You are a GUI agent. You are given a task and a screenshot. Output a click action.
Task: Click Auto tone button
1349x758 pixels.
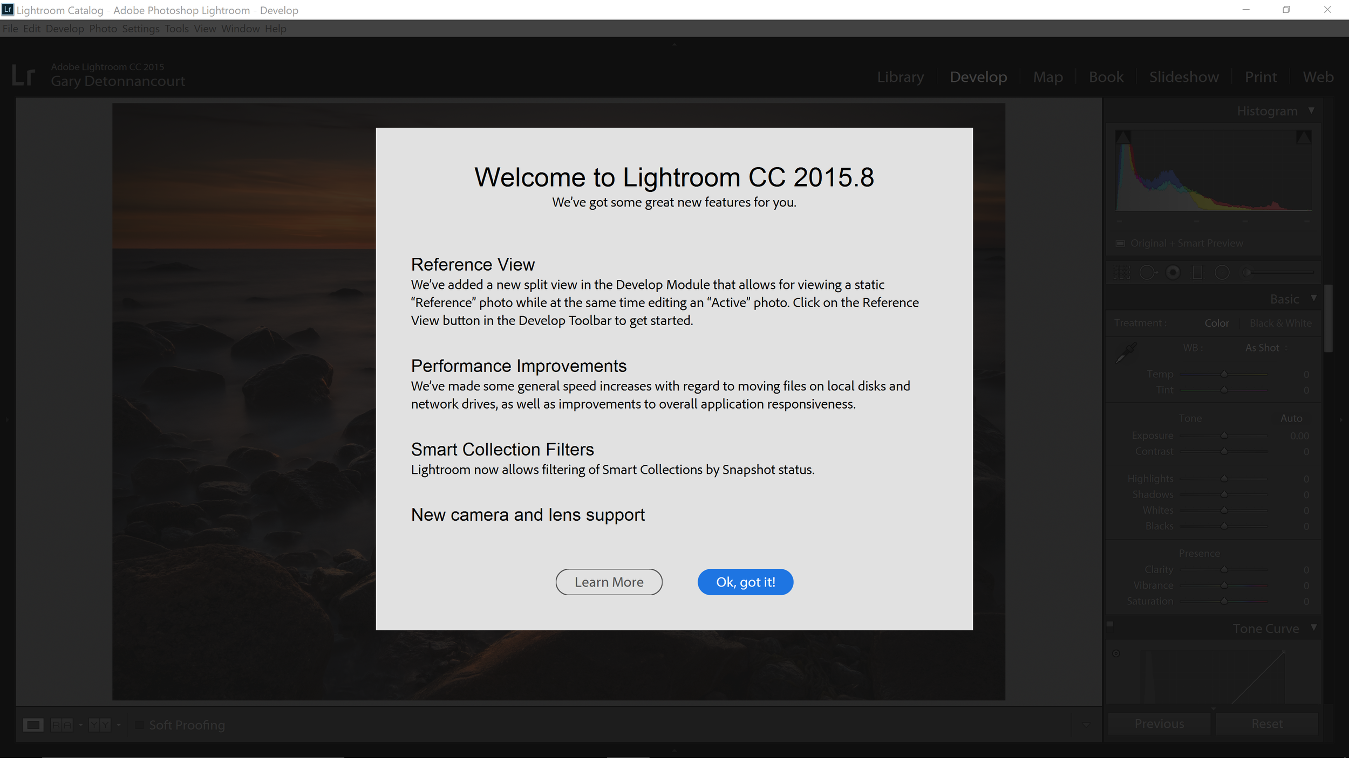point(1291,419)
